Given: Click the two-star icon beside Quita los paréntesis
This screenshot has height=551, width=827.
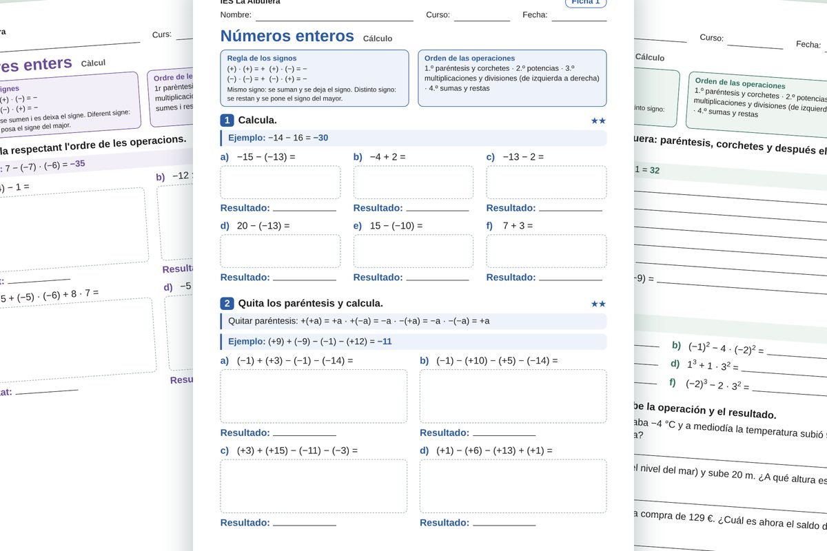Looking at the screenshot, I should 598,304.
